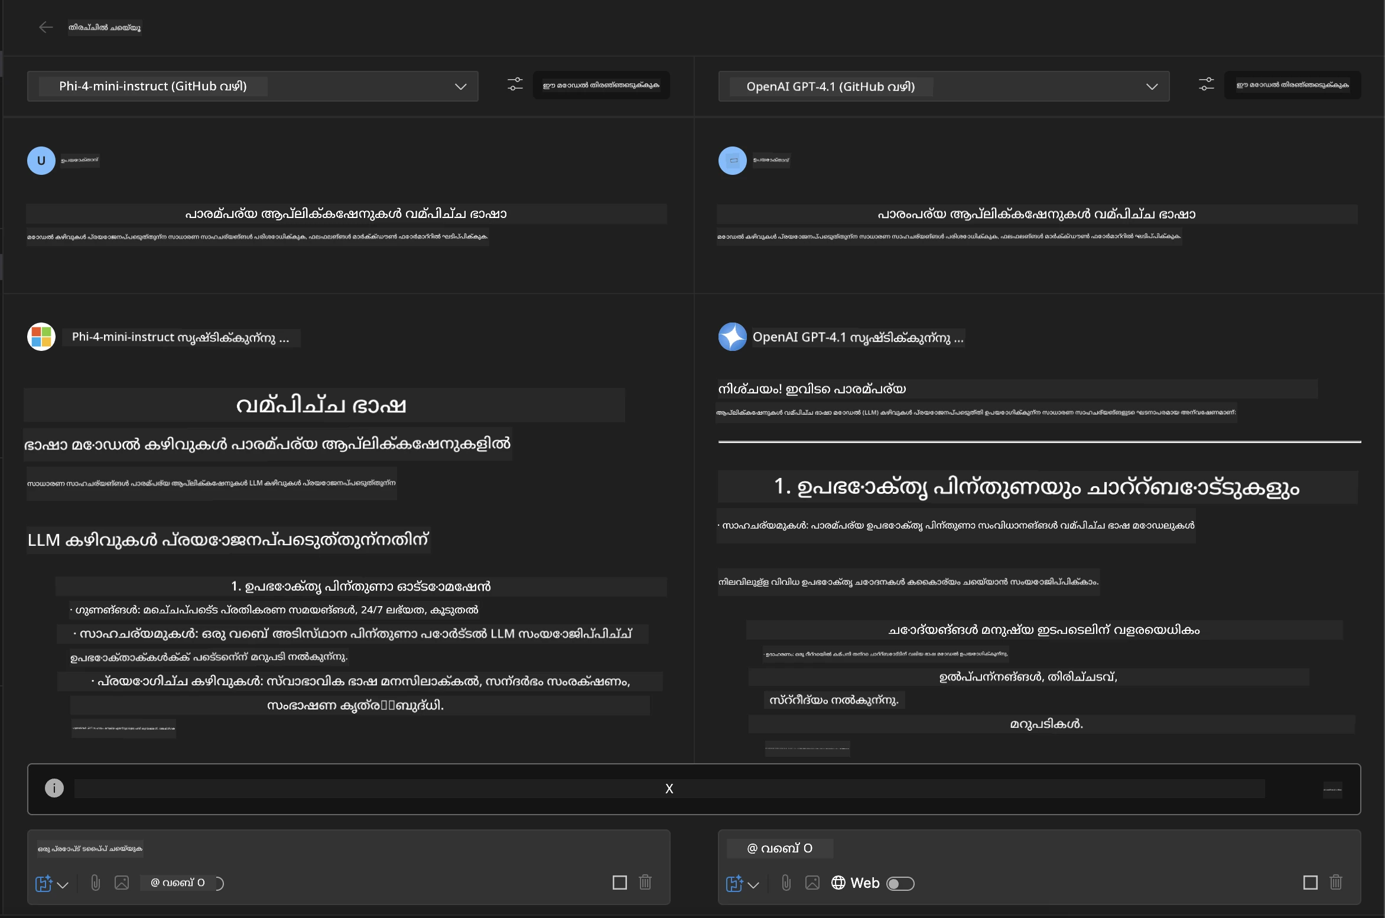Click the 'Phi-4-mini-instruct സൃഷ്ടിക്കുന്നു ...' status text
The image size is (1385, 918).
point(181,337)
